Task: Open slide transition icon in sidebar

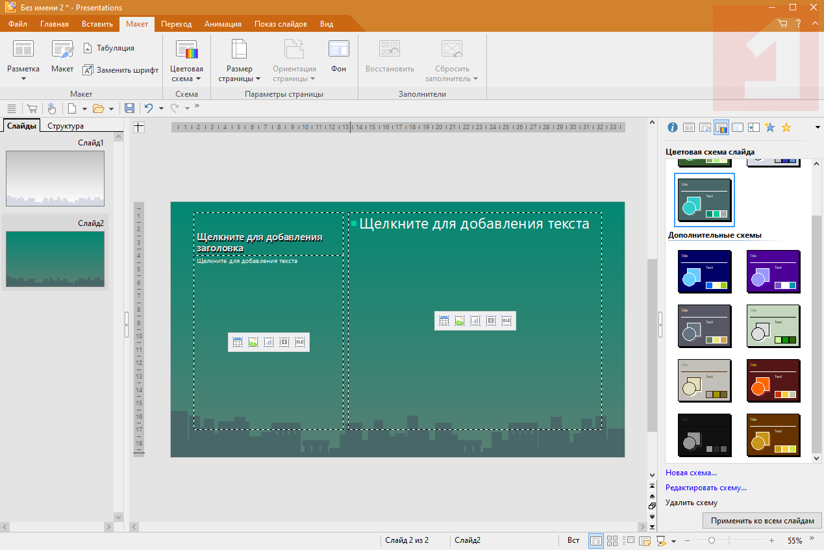Action: click(753, 127)
